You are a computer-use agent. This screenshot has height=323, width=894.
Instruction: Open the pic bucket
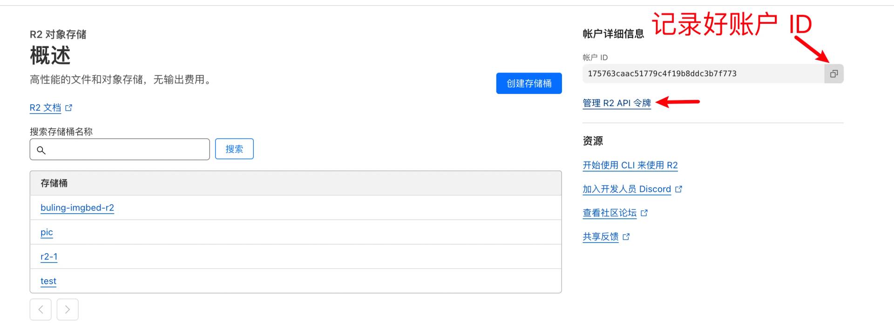pos(47,232)
